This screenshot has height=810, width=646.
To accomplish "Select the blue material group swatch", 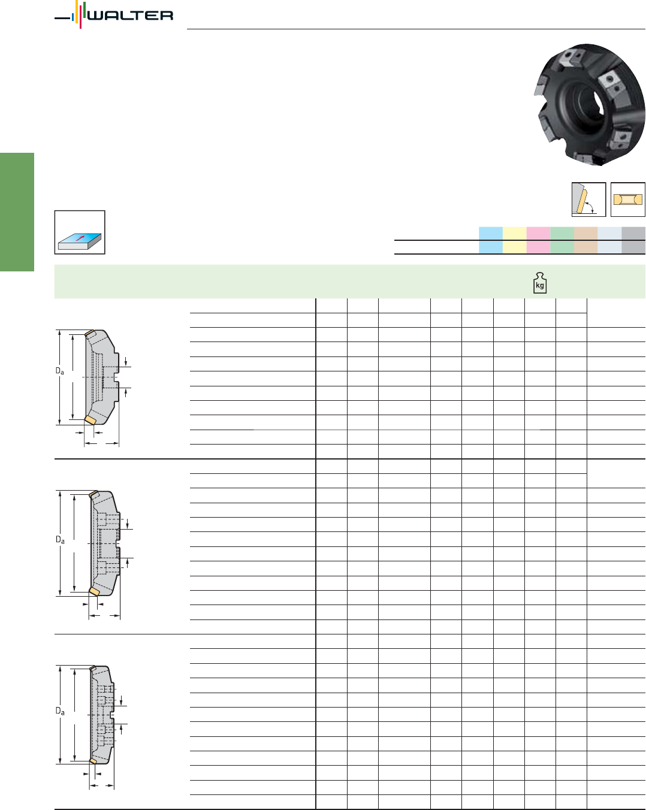I will [x=491, y=240].
